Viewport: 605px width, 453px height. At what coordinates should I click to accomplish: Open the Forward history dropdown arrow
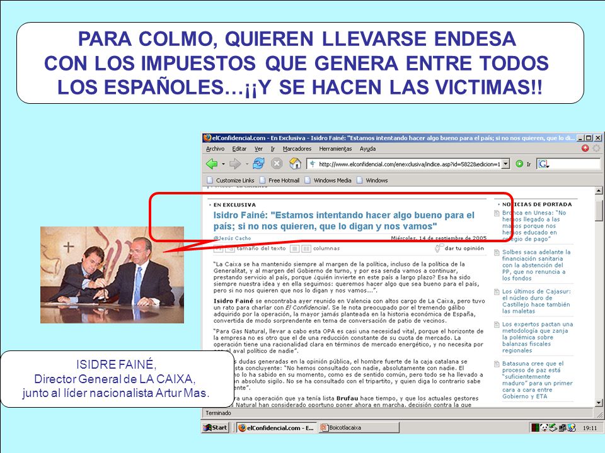pyautogui.click(x=247, y=164)
